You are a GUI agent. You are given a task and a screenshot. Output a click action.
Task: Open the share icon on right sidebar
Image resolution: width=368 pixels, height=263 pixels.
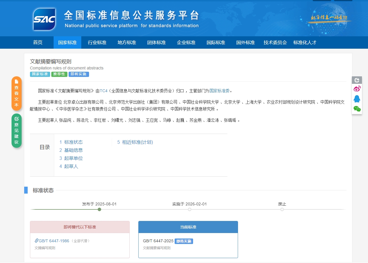[x=357, y=80]
